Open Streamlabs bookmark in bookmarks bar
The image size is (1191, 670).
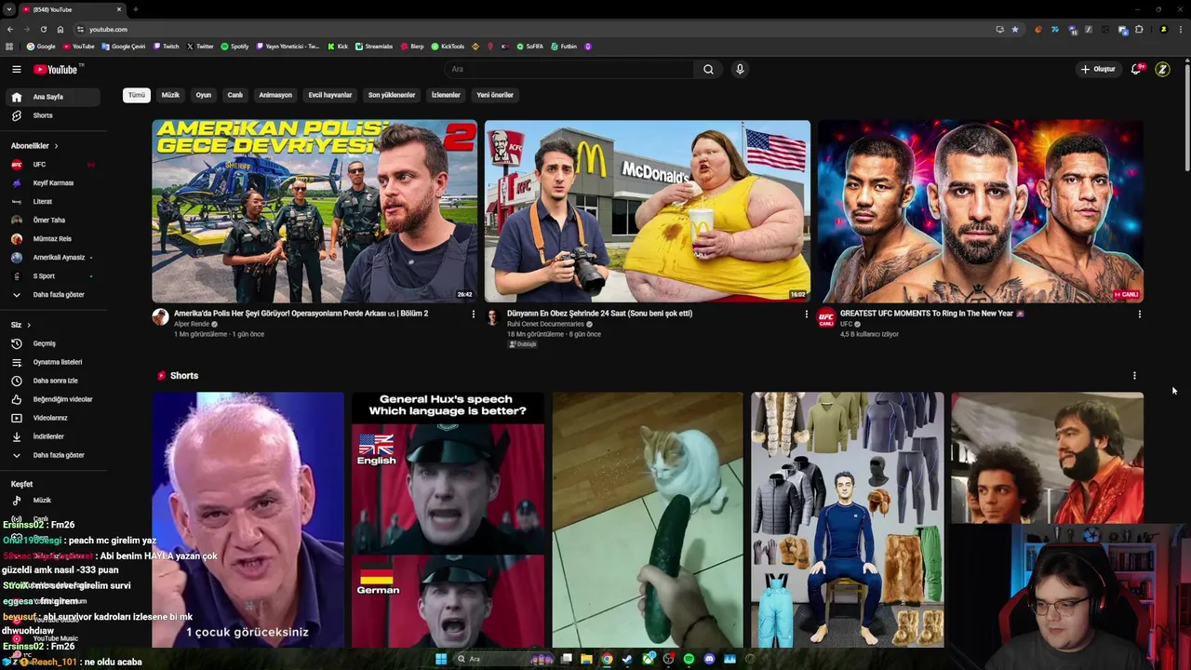coord(374,47)
